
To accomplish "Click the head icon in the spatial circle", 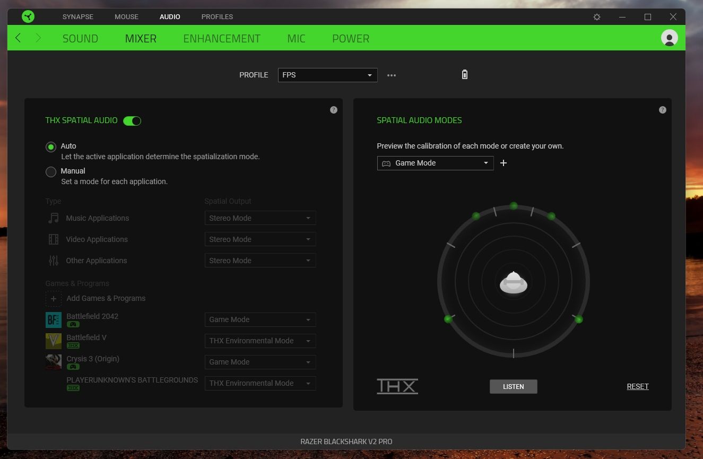I will pos(514,283).
